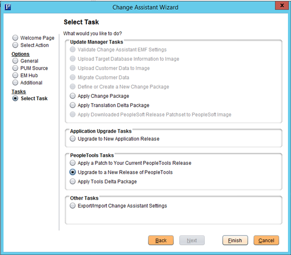Click the Finish button

click(x=235, y=240)
